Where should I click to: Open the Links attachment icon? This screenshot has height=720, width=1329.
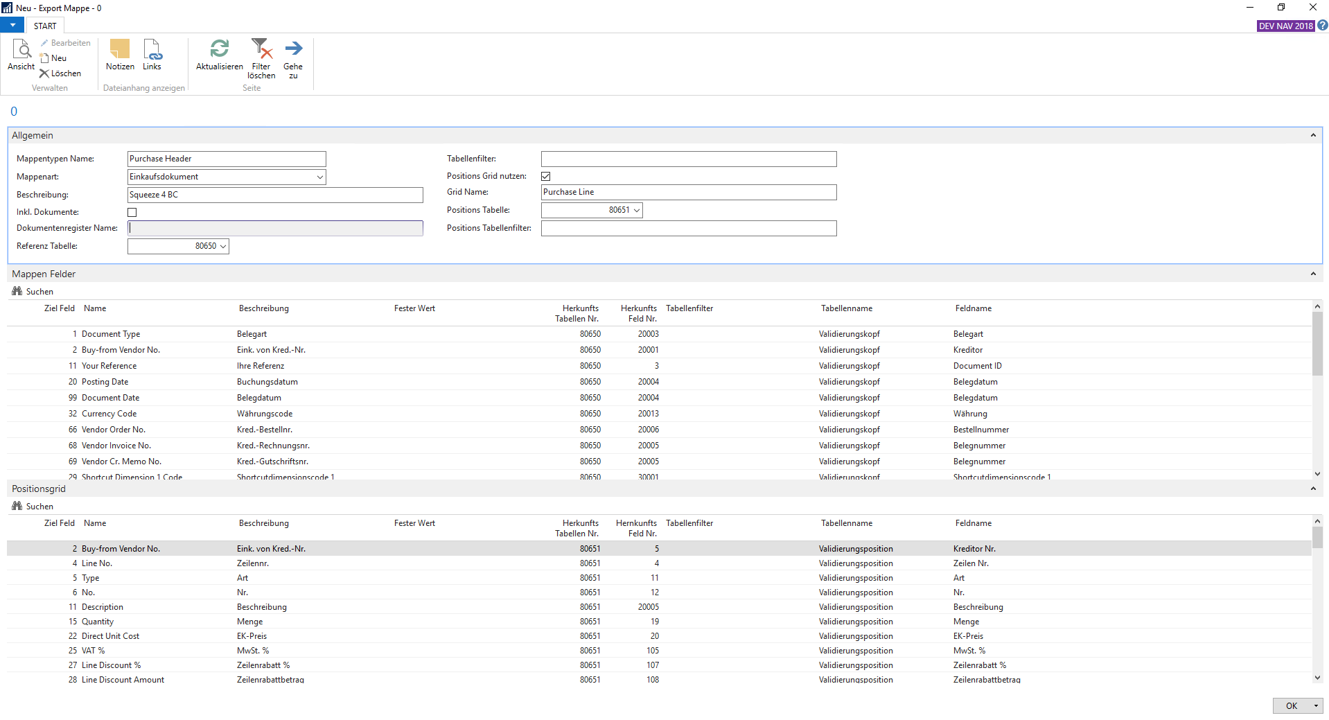[x=152, y=55]
